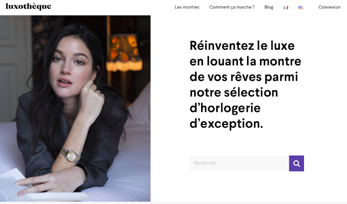Click the open book in the photo

pos(27,187)
